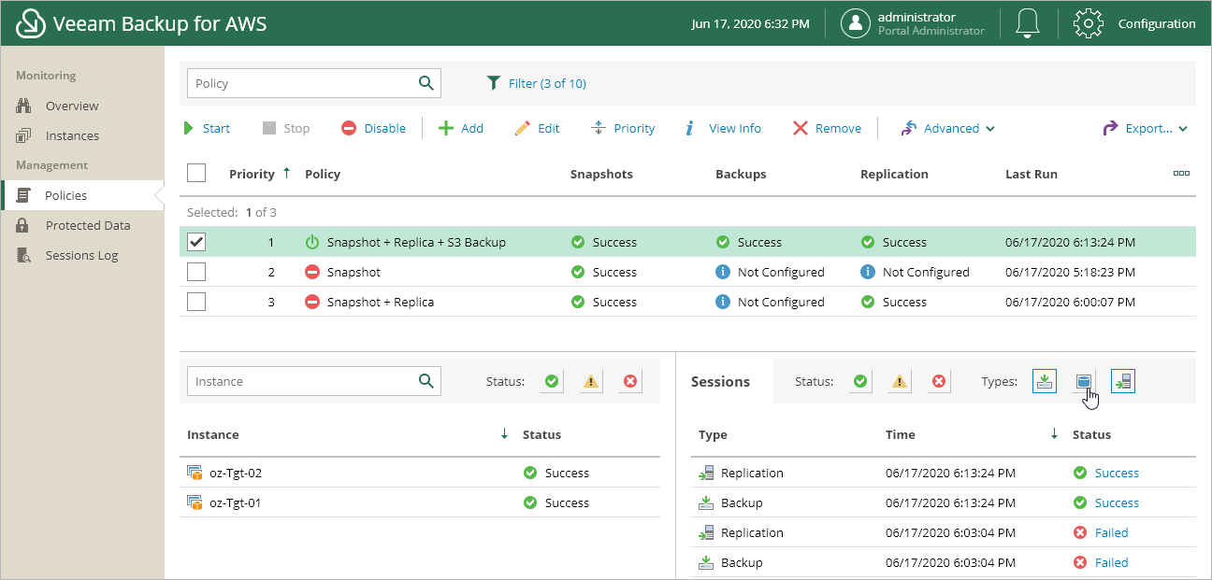Remove the selected policy
1212x580 pixels.
coord(827,128)
